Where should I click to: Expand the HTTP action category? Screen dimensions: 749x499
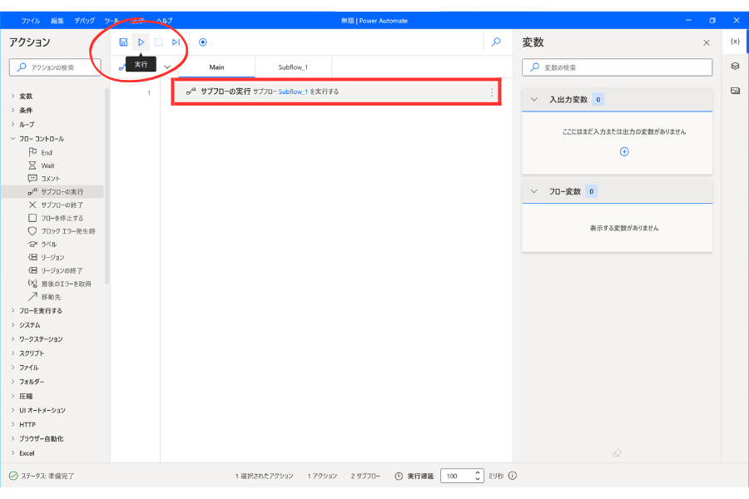tap(12, 424)
